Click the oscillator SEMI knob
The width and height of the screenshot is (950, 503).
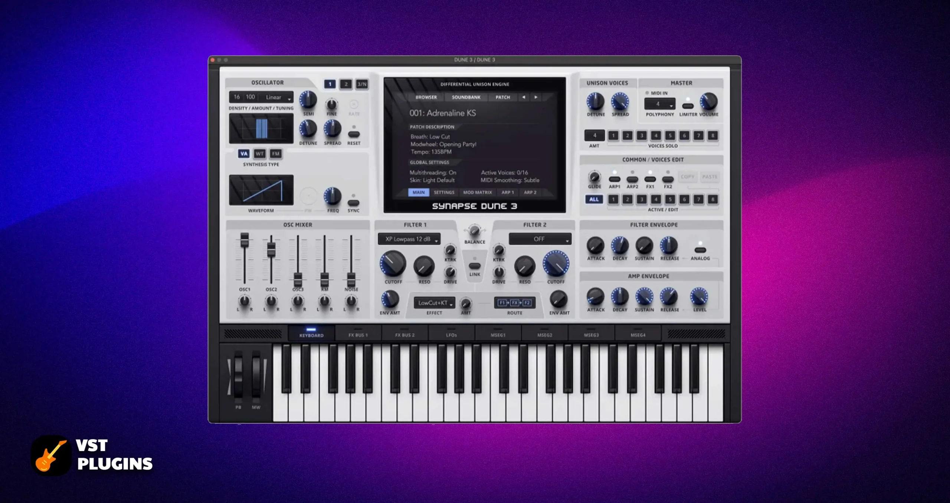308,100
